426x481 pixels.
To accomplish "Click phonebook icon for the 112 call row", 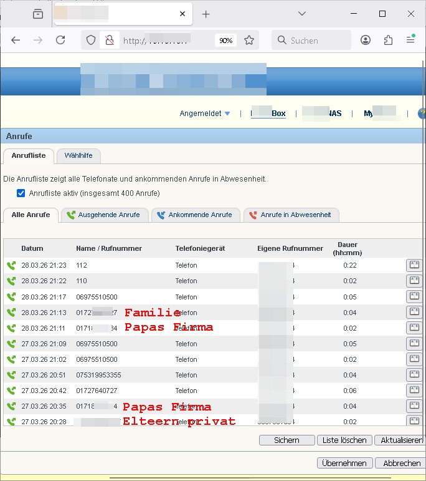I will pos(414,265).
